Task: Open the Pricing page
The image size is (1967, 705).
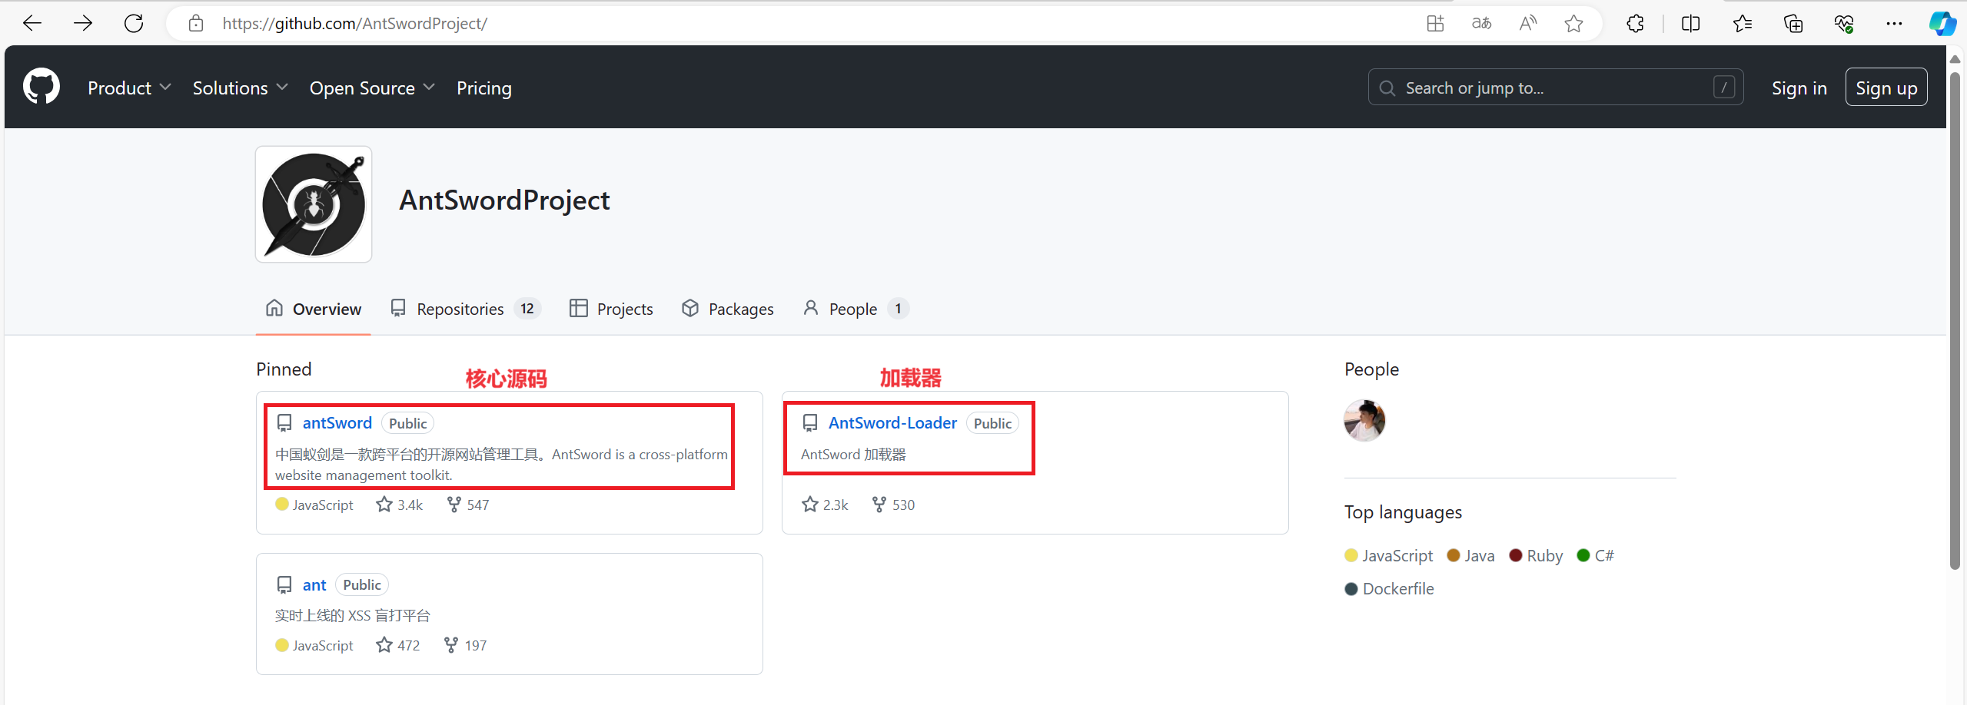Action: 484,88
